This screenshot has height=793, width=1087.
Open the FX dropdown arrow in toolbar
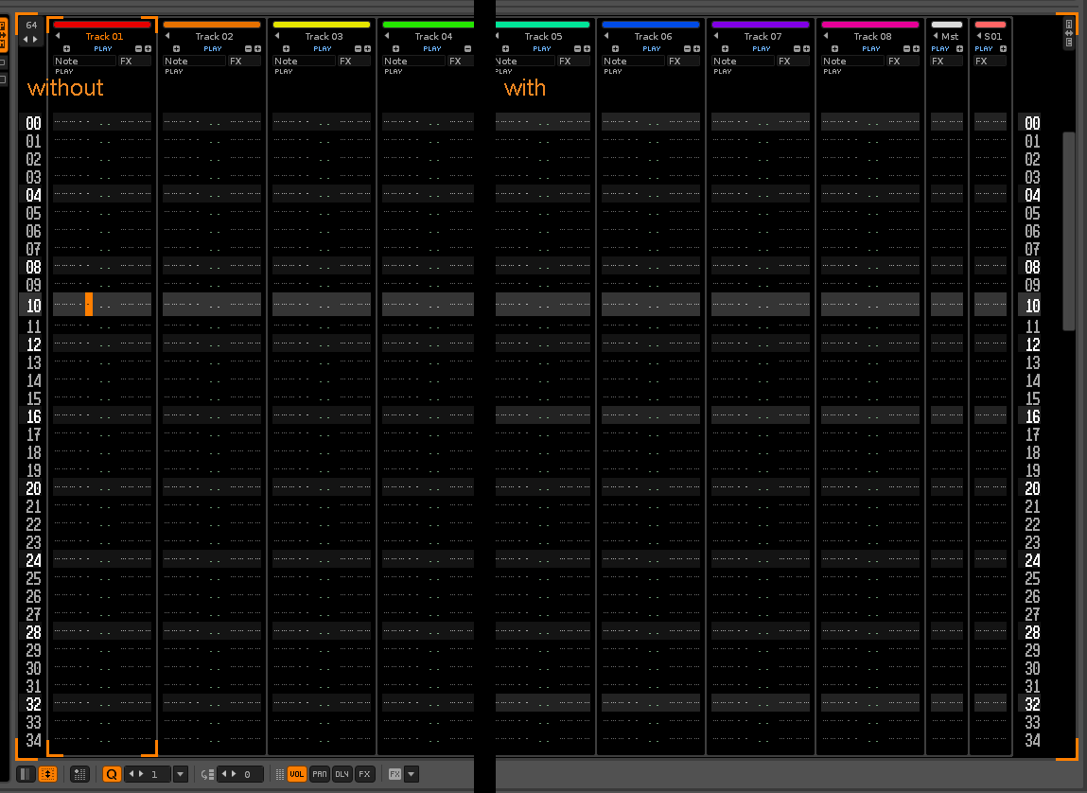[411, 774]
